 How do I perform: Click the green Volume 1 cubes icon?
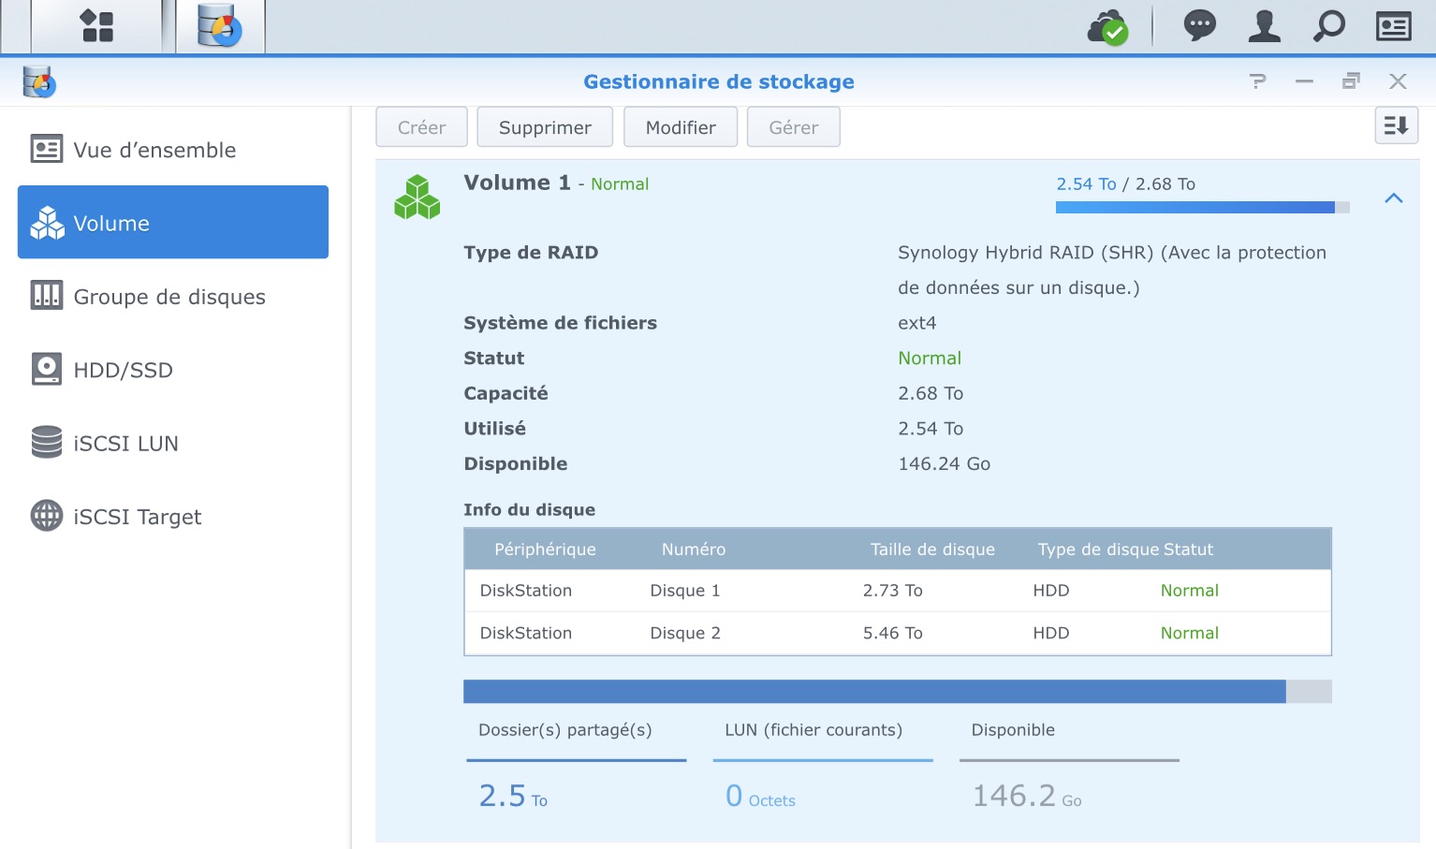point(418,198)
